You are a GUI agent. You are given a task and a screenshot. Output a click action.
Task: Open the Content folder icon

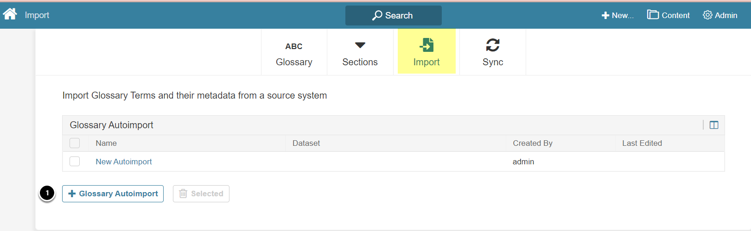pyautogui.click(x=653, y=15)
